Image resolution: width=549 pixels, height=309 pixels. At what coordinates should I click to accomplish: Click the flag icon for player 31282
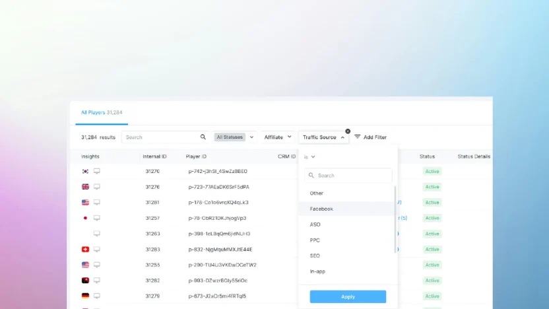[85, 280]
